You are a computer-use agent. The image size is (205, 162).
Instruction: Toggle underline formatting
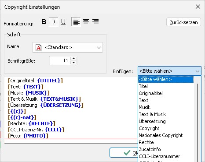(x=63, y=22)
